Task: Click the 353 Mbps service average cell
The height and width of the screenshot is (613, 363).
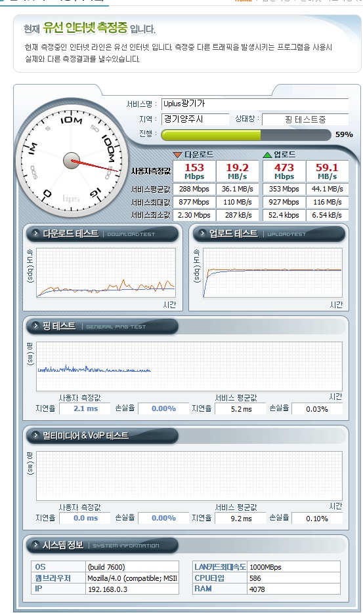Action: click(284, 189)
